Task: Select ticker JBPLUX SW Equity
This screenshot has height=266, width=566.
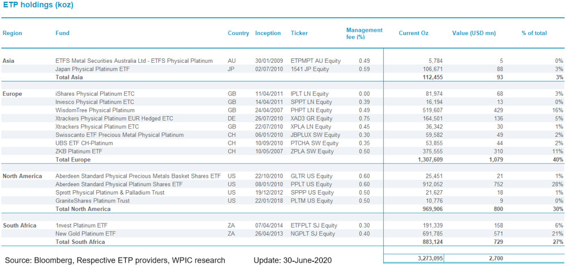Action: [x=316, y=135]
